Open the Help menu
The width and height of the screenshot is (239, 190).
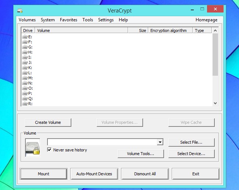click(123, 20)
